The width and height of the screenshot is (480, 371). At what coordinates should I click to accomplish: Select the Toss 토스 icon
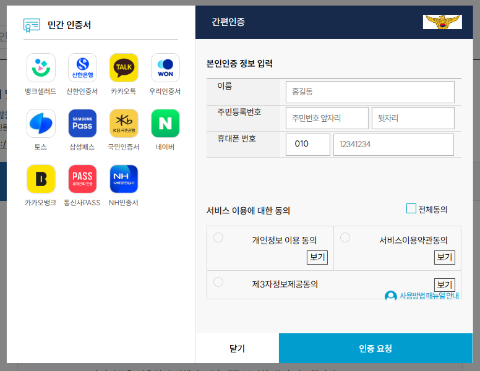coord(41,124)
